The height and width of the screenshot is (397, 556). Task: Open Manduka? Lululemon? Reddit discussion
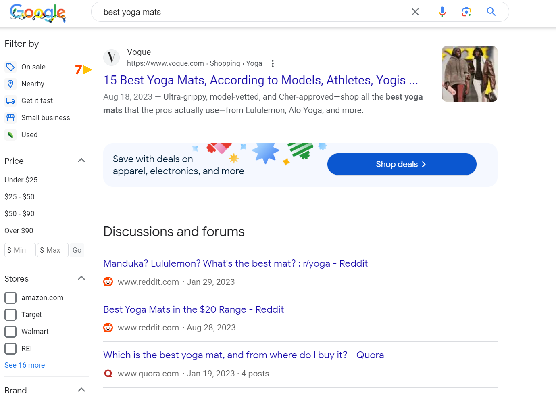point(235,263)
